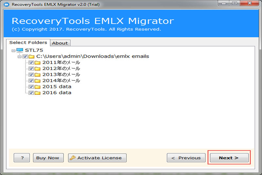Screen dimensions: 262x175
Task: Uncheck the emlx emails root folder checkbox
Action: [x=25, y=56]
